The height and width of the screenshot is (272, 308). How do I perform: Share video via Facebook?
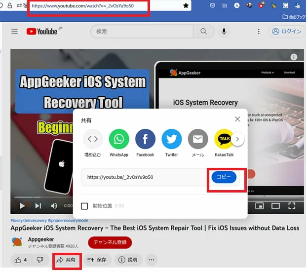click(145, 143)
